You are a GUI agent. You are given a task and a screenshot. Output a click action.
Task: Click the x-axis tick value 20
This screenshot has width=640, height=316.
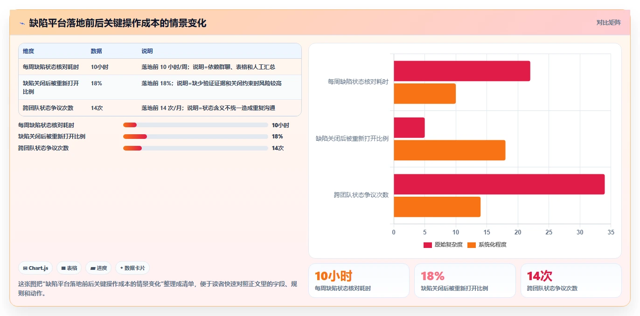[518, 232]
